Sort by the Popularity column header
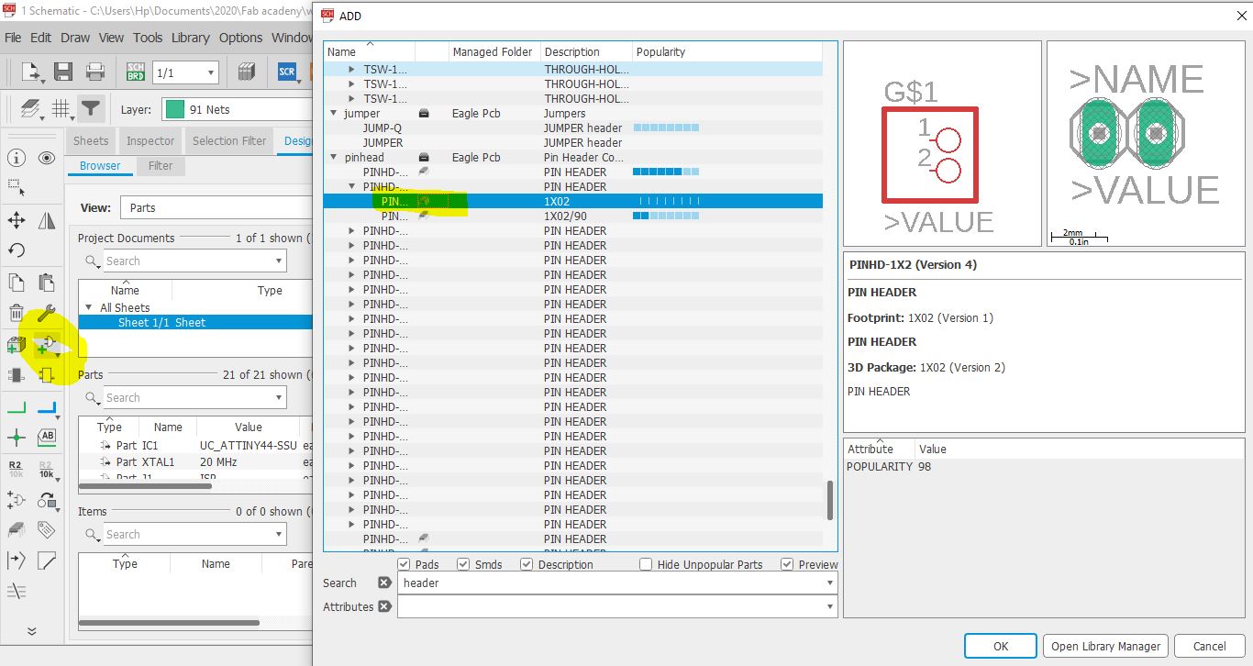The height and width of the screenshot is (666, 1253). [660, 51]
